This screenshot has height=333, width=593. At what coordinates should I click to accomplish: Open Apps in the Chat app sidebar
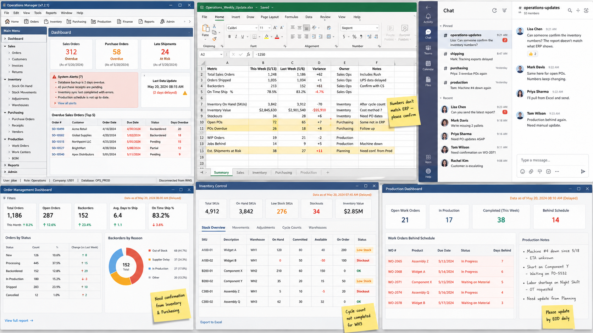coord(428,159)
